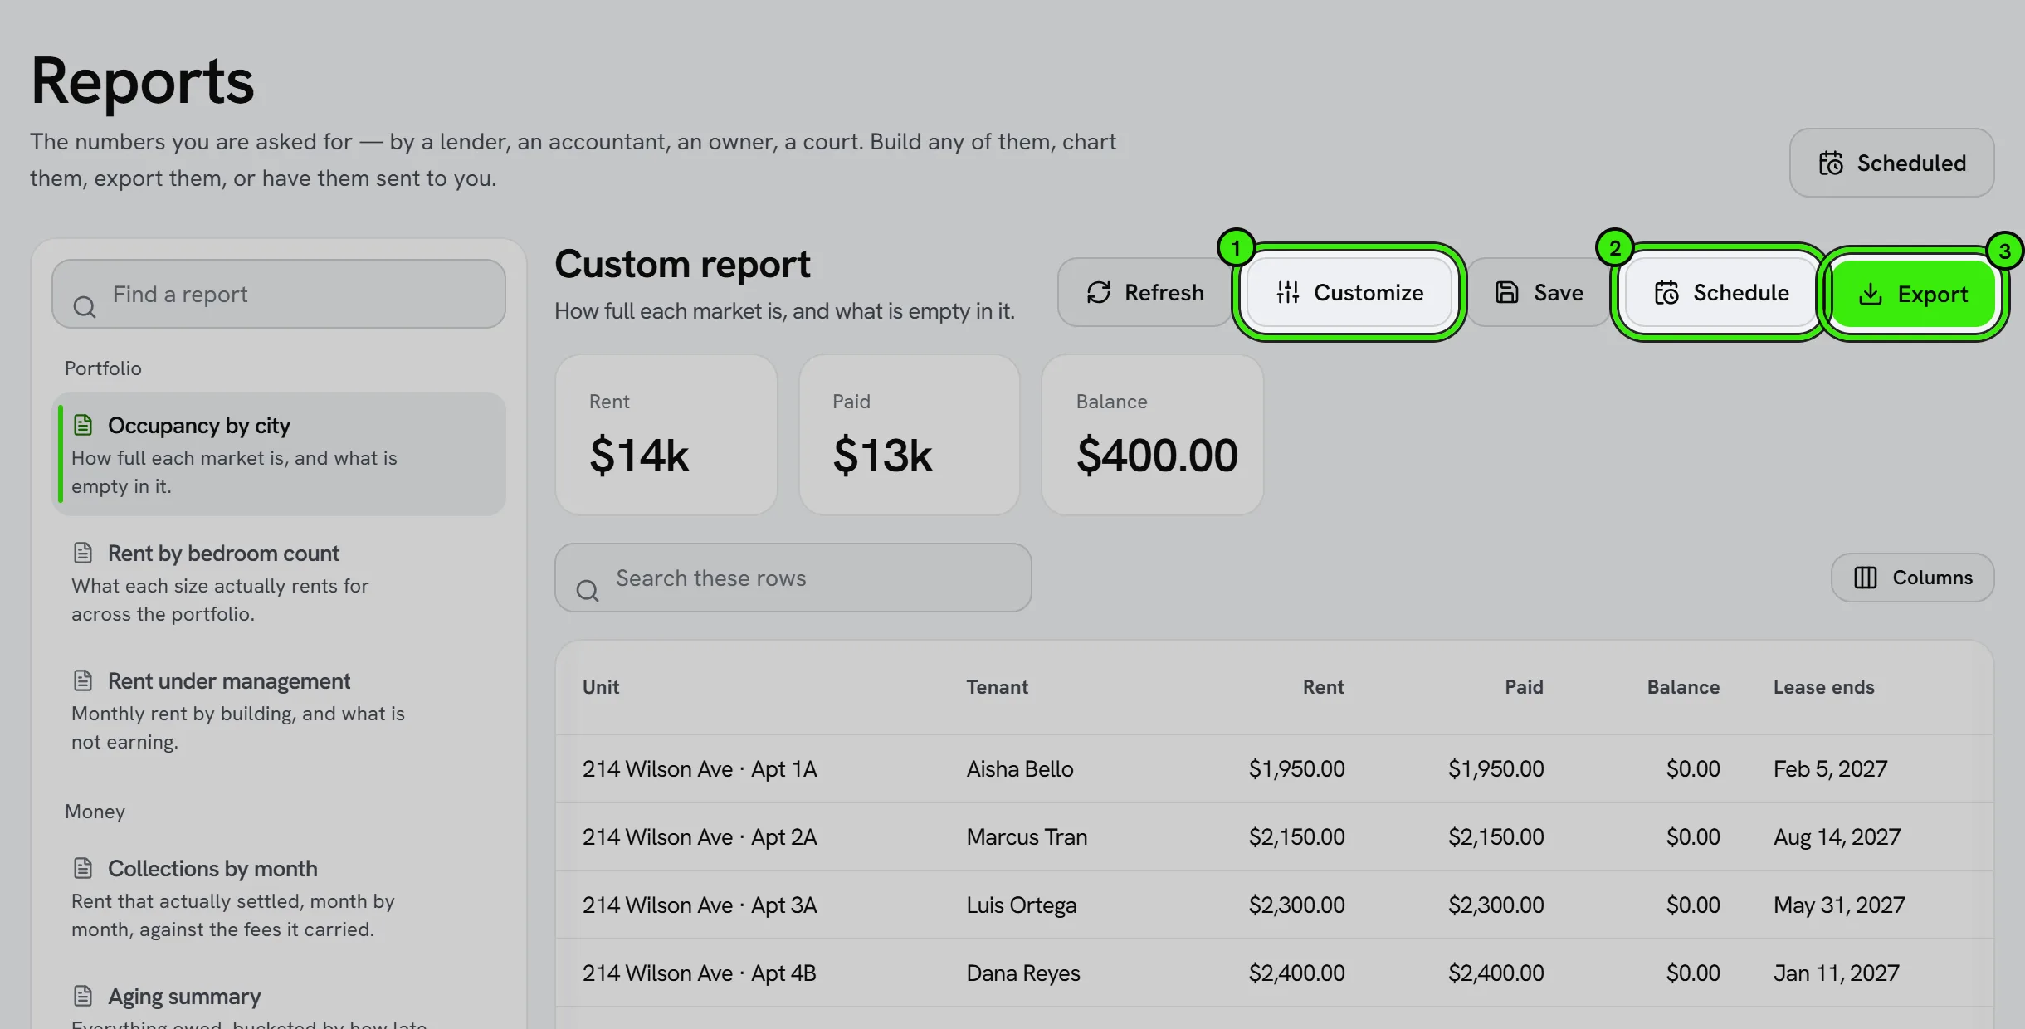Screen dimensions: 2025x1029
Task: Click the document icon beside Collections by month
Action: pyautogui.click(x=83, y=868)
